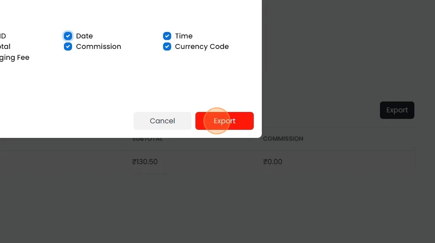
Task: Click the cut-off "otal" option label
Action: pos(5,46)
